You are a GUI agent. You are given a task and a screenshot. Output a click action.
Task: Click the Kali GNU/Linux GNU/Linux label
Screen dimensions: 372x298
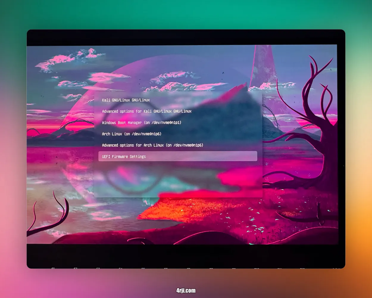click(126, 100)
